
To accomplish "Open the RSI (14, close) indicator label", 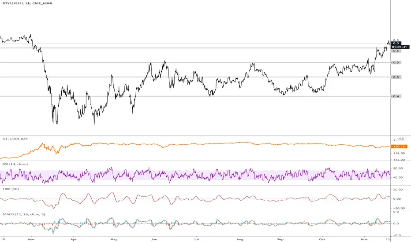I will [15, 164].
